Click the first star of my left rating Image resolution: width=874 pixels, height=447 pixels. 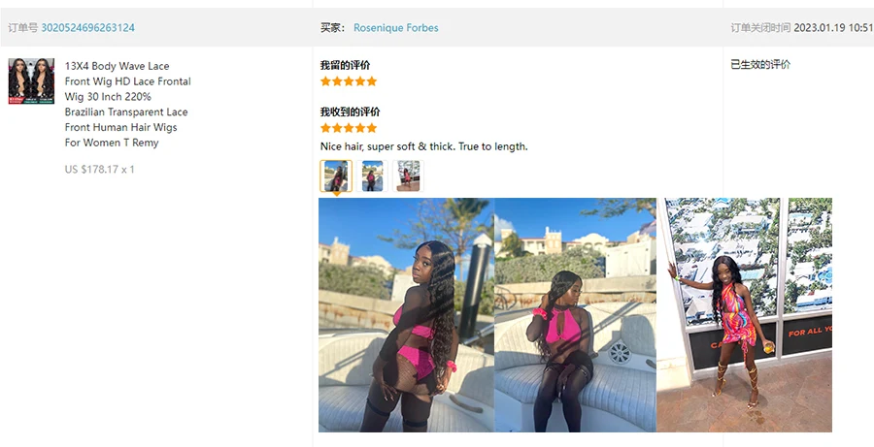tap(325, 81)
